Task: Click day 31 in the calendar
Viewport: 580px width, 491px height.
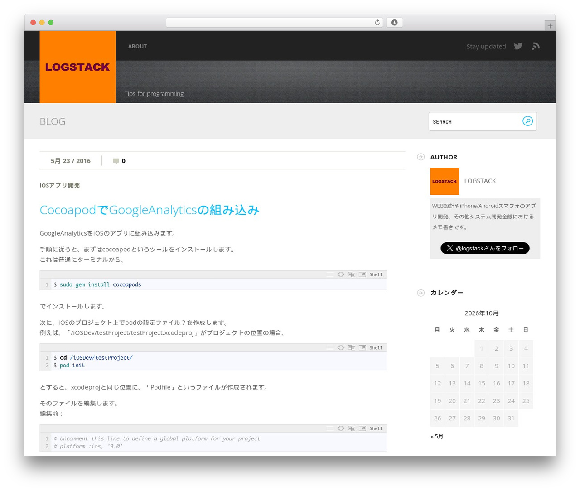Action: pyautogui.click(x=511, y=418)
